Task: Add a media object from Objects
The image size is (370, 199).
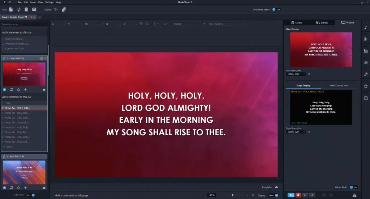Action: tap(64, 9)
